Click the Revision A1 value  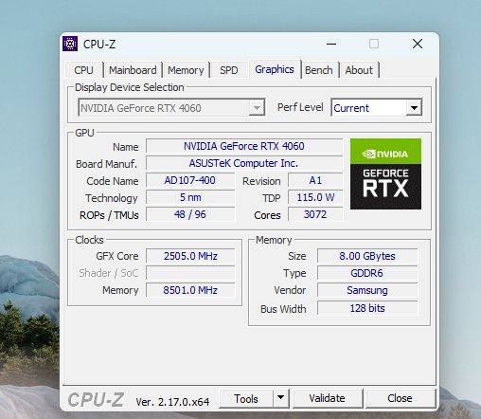click(x=315, y=180)
